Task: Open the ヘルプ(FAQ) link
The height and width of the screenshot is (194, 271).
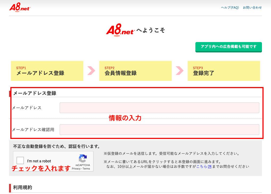Action: (x=230, y=8)
